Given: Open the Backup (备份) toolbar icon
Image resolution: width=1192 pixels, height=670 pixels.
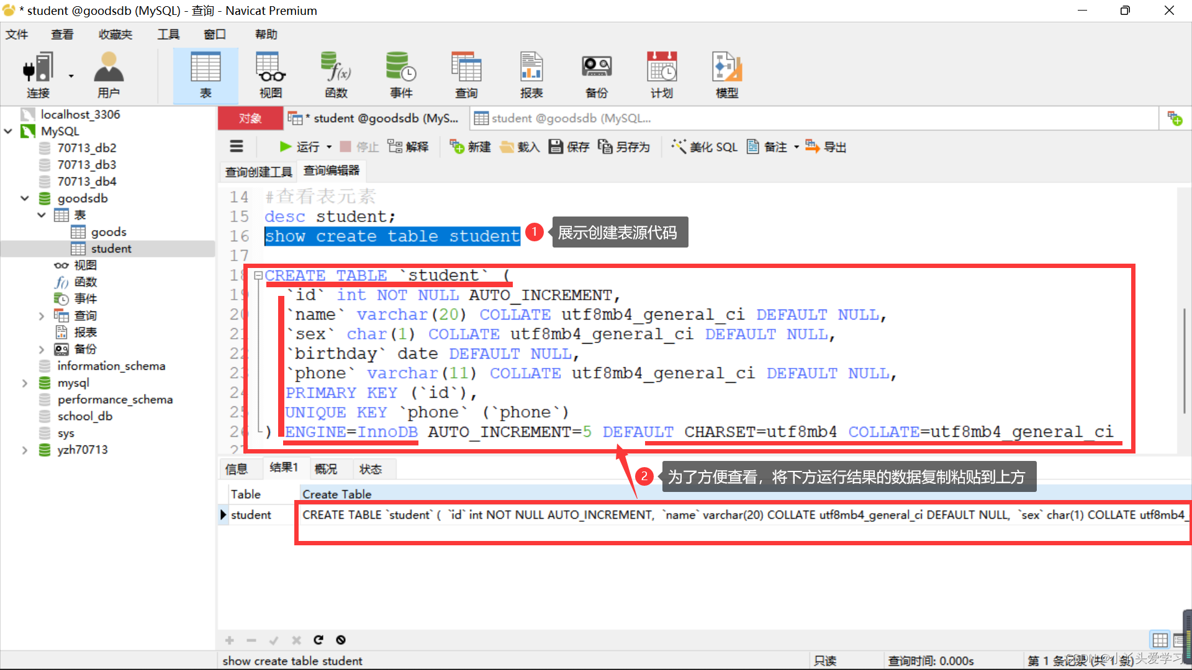Looking at the screenshot, I should (x=597, y=75).
